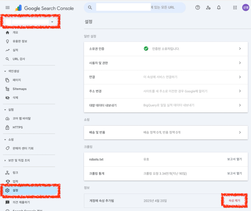
Task: Click the trend line icon for 실적
Action: point(7,50)
